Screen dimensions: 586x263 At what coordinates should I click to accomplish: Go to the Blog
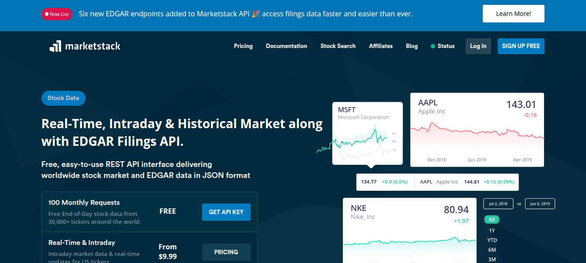tap(411, 46)
